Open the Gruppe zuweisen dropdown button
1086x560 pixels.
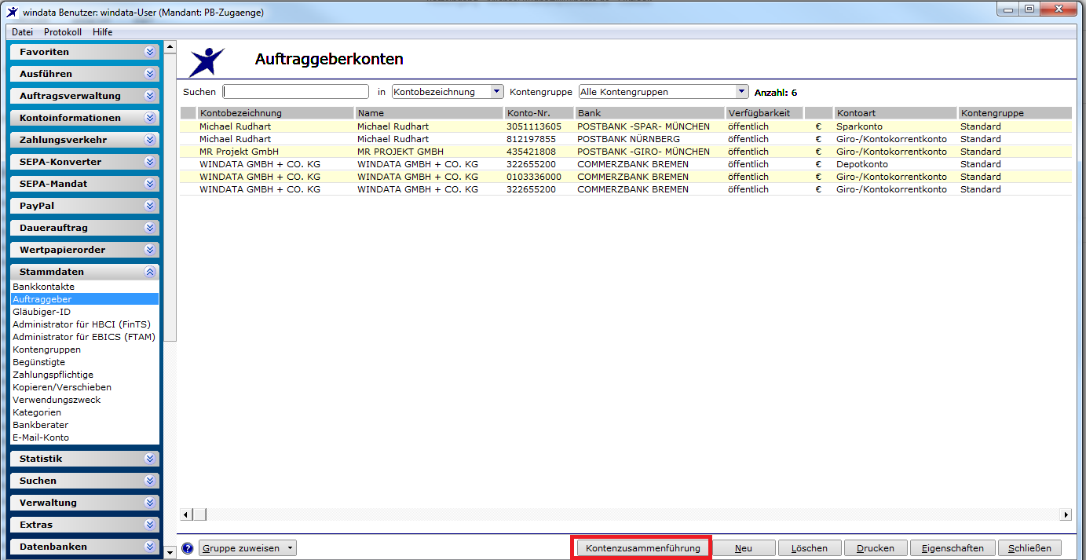[x=248, y=548]
